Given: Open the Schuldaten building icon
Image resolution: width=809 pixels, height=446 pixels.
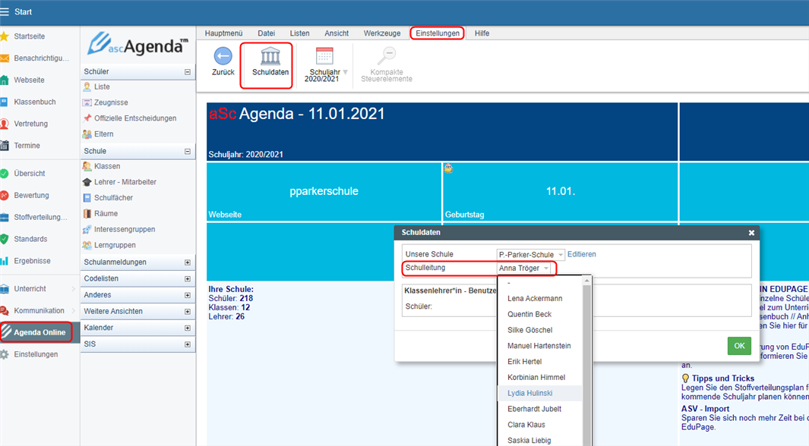Looking at the screenshot, I should click(270, 56).
